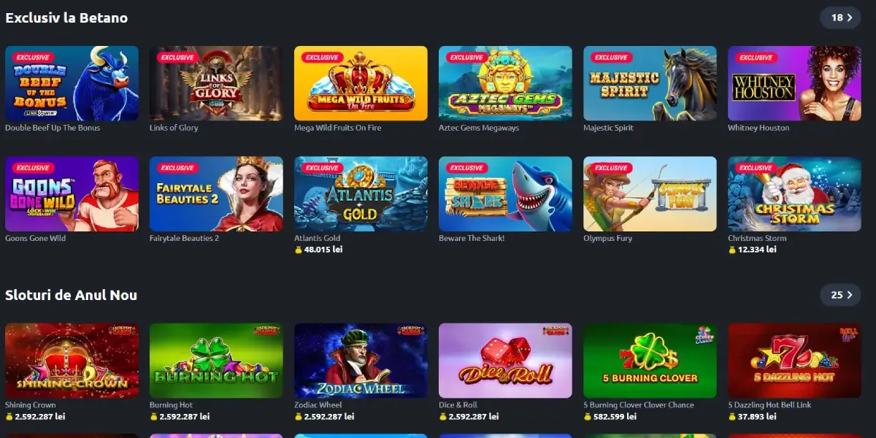Click the jackpot coin icon under Atlantis Gold
Viewport: 876px width, 438px height.
pos(299,250)
